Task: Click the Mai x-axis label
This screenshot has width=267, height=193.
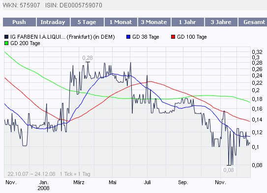Action: click(x=113, y=182)
